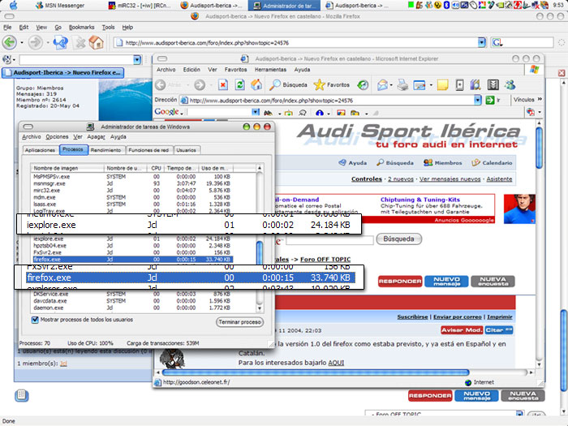Click the AQUI download link
This screenshot has width=568, height=426.
coord(336,363)
